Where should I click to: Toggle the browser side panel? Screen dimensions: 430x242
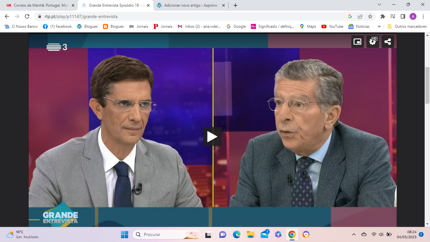(403, 16)
